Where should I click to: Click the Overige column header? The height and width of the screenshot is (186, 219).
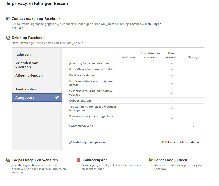(x=193, y=57)
